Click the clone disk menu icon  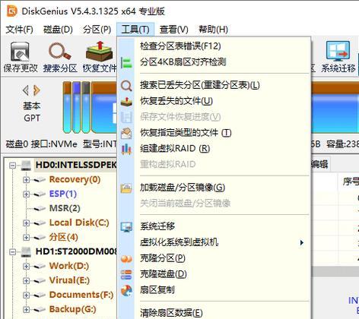[126, 274]
